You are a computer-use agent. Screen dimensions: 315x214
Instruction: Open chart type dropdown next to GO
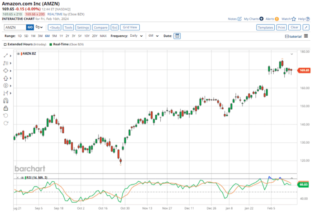39,27
